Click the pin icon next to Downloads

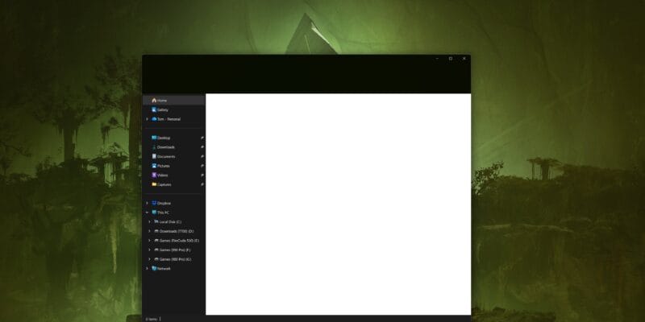point(202,147)
